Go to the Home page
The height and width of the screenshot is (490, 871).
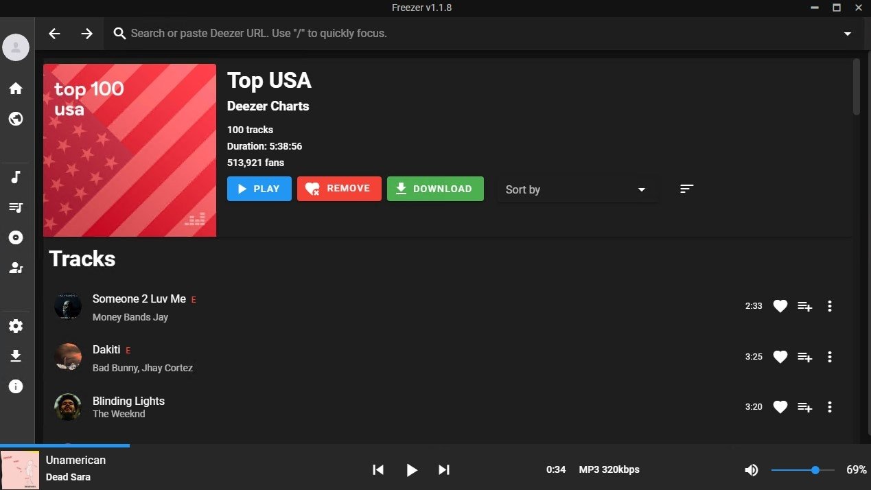(x=16, y=89)
